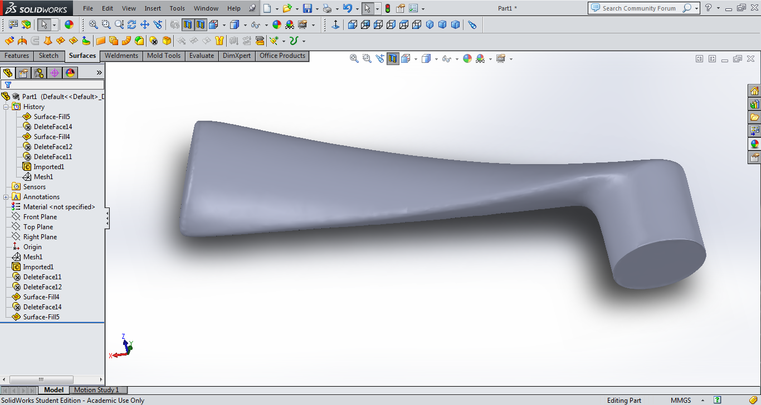Click the Extruded Surface tool icon
Screen dimensions: 761x405
coord(9,41)
